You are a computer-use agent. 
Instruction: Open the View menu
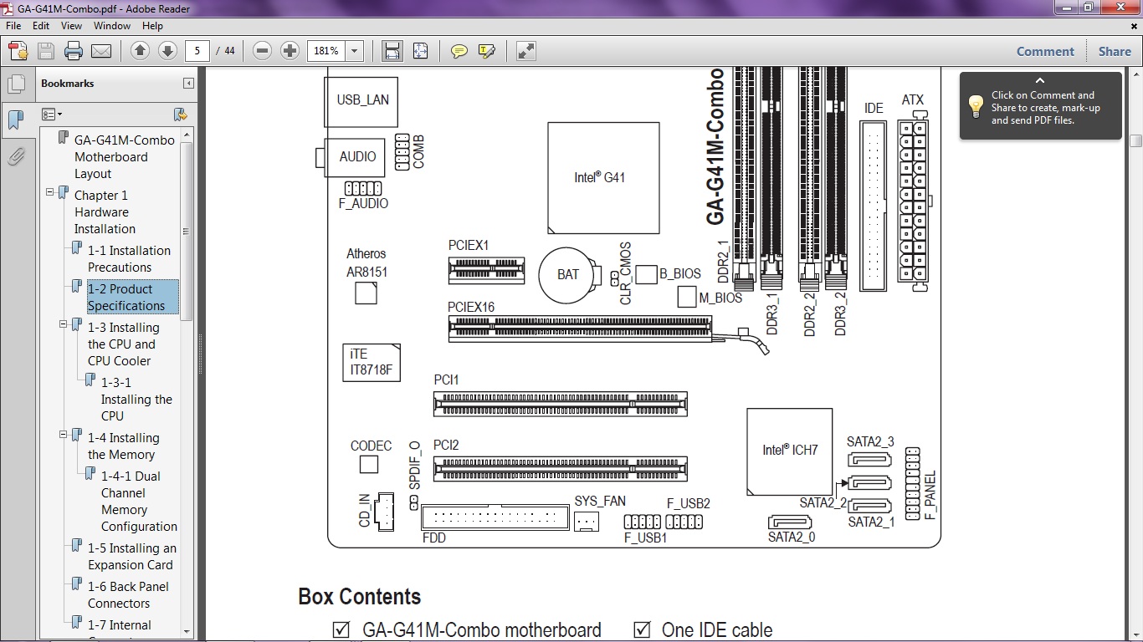click(x=71, y=26)
